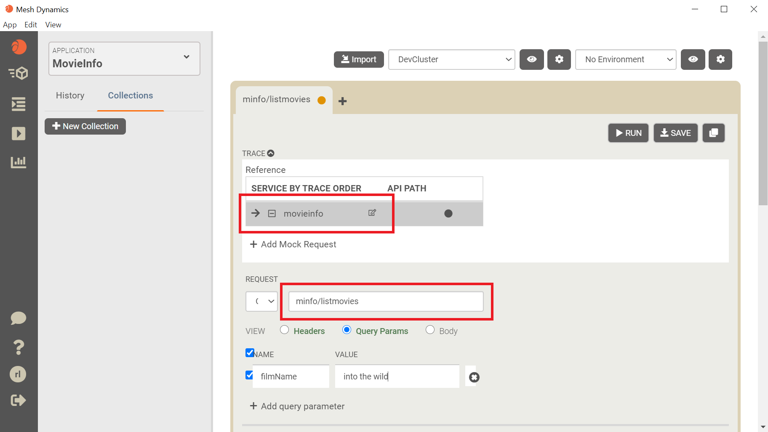Open the No Environment dropdown
The image size is (768, 432).
[x=626, y=59]
